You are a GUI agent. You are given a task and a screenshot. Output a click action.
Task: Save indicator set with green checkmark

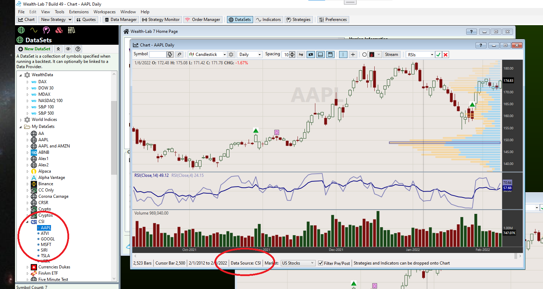[438, 55]
